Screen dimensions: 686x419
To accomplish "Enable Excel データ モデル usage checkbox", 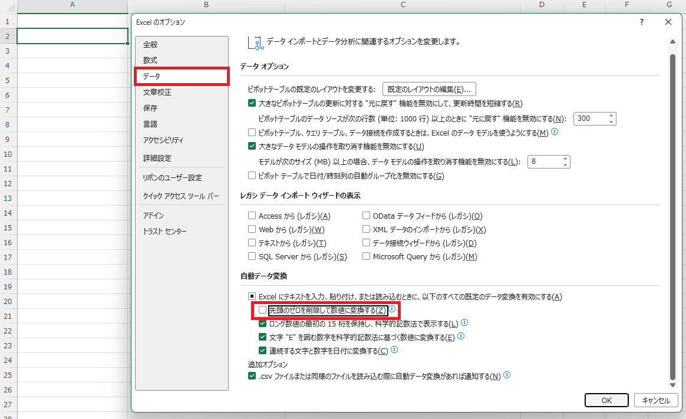I will (252, 132).
